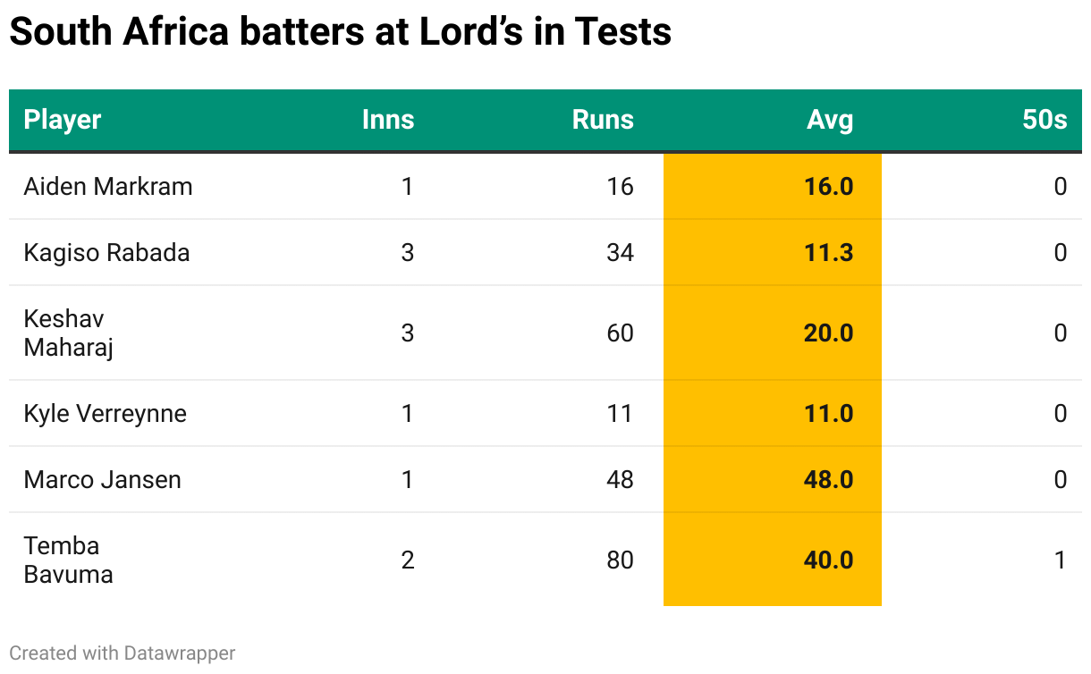
Task: Select Marco Jansen player cell
Action: pos(103,479)
